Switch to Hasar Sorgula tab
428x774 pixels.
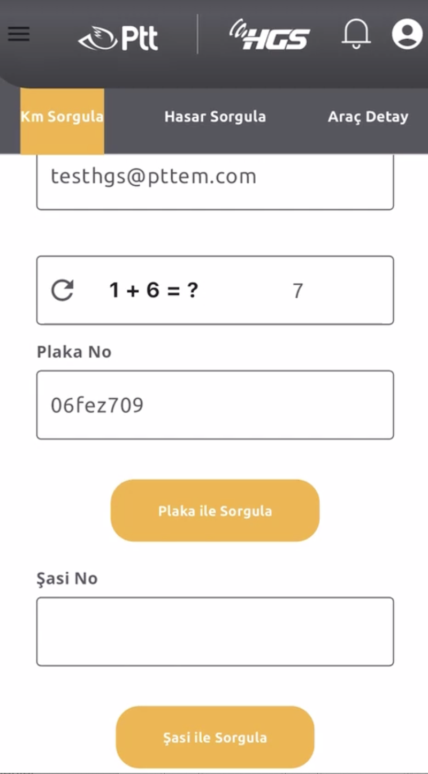point(215,117)
